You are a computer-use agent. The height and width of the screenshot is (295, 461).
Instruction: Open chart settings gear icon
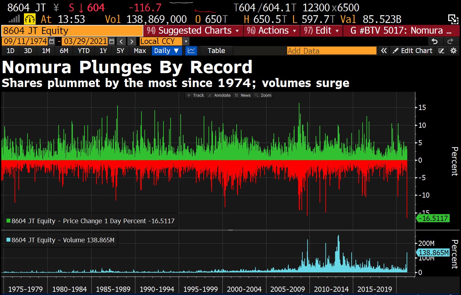tap(454, 51)
